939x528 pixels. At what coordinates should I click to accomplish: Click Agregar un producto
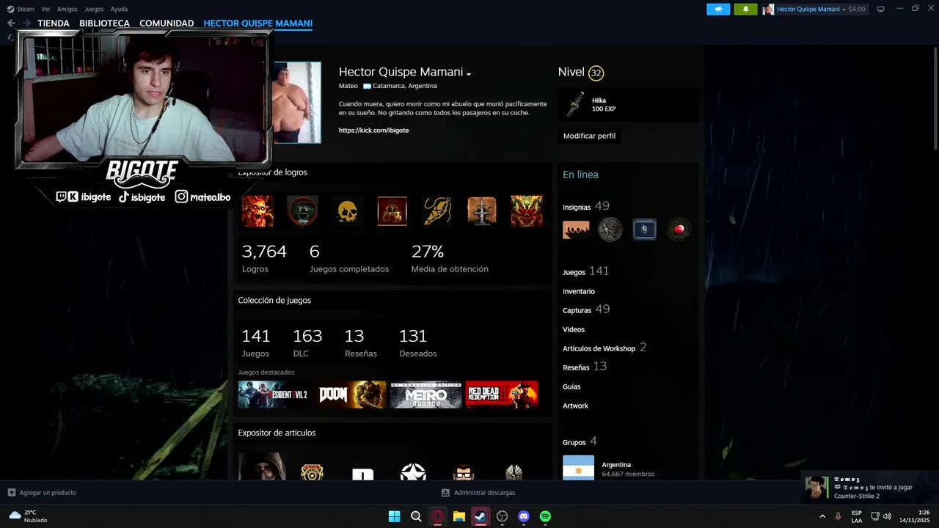42,493
